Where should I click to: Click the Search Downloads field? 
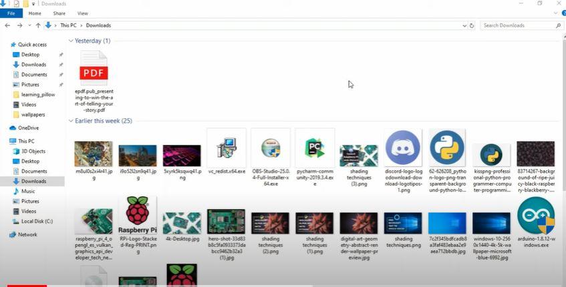[521, 25]
